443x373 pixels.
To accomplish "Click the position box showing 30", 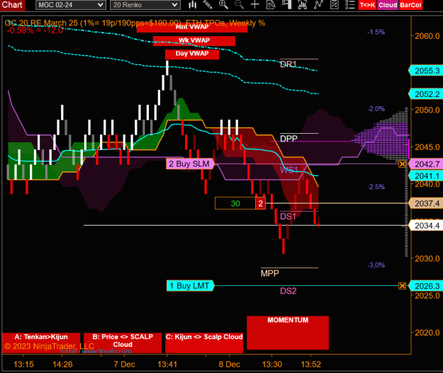I will [x=235, y=203].
